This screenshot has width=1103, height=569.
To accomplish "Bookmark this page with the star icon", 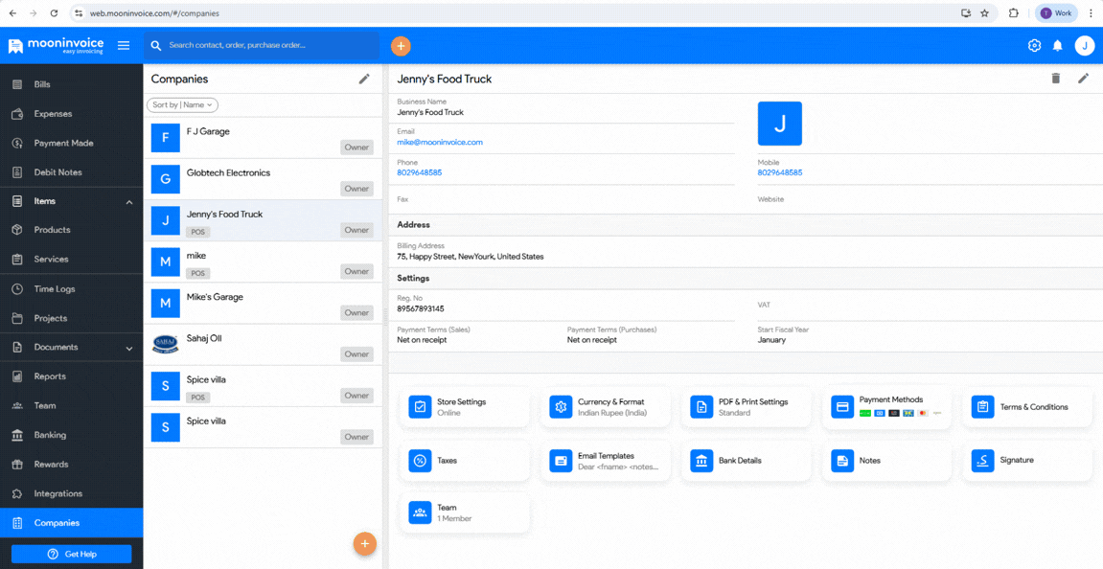I will point(984,12).
